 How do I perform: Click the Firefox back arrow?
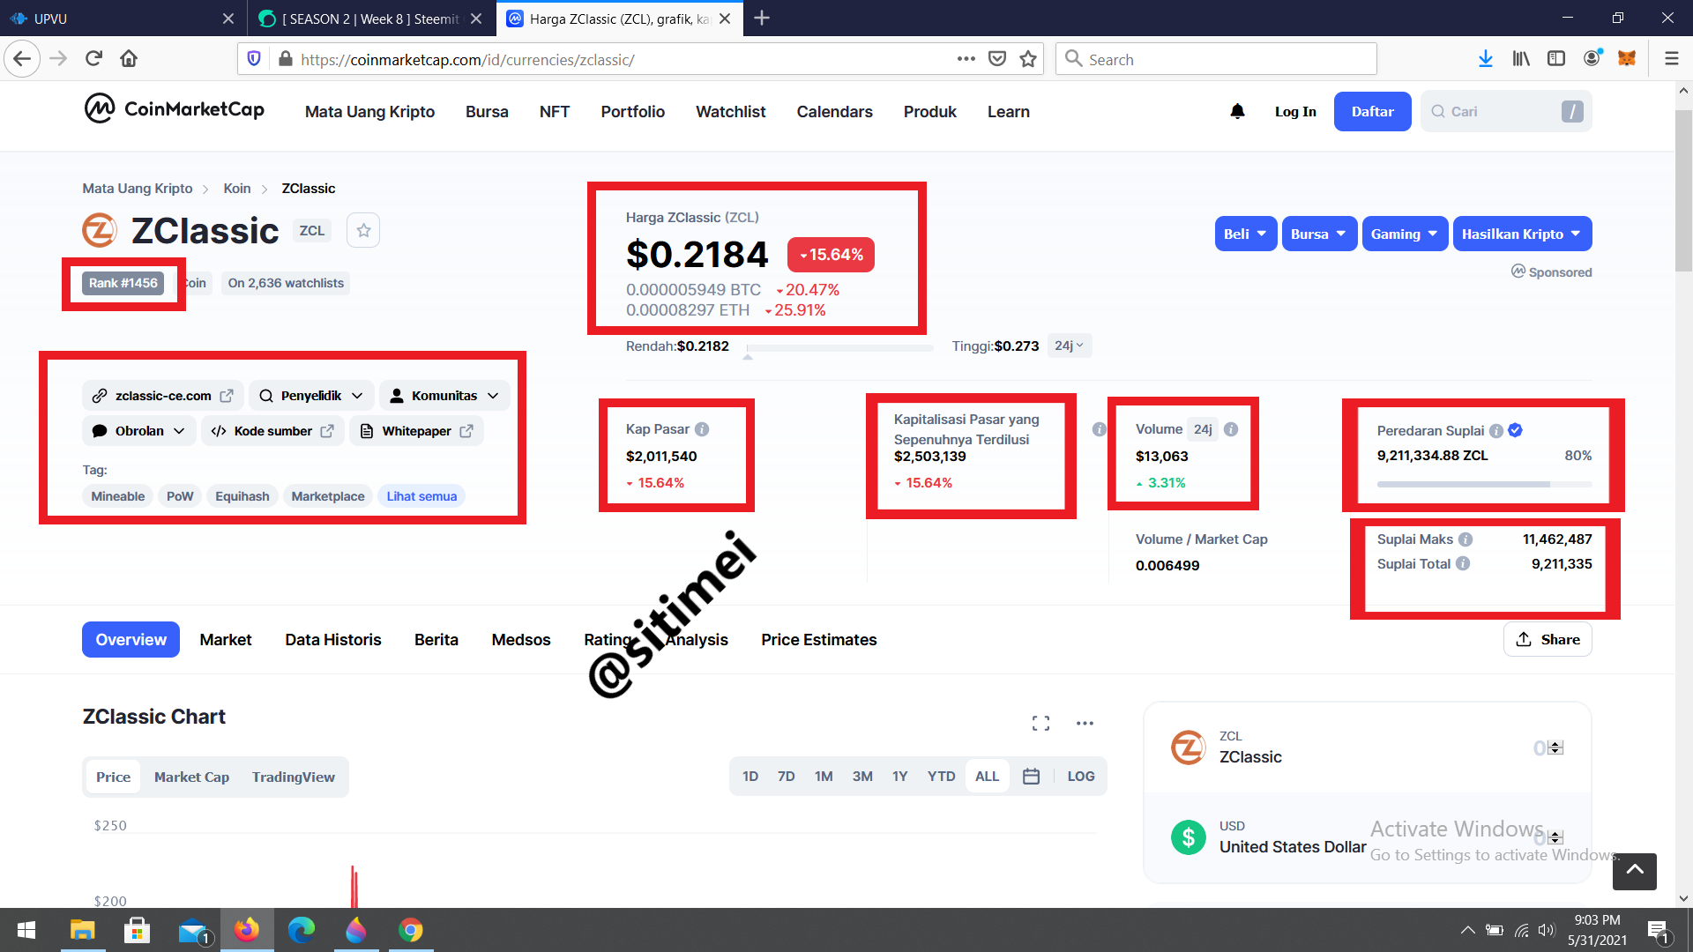22,59
